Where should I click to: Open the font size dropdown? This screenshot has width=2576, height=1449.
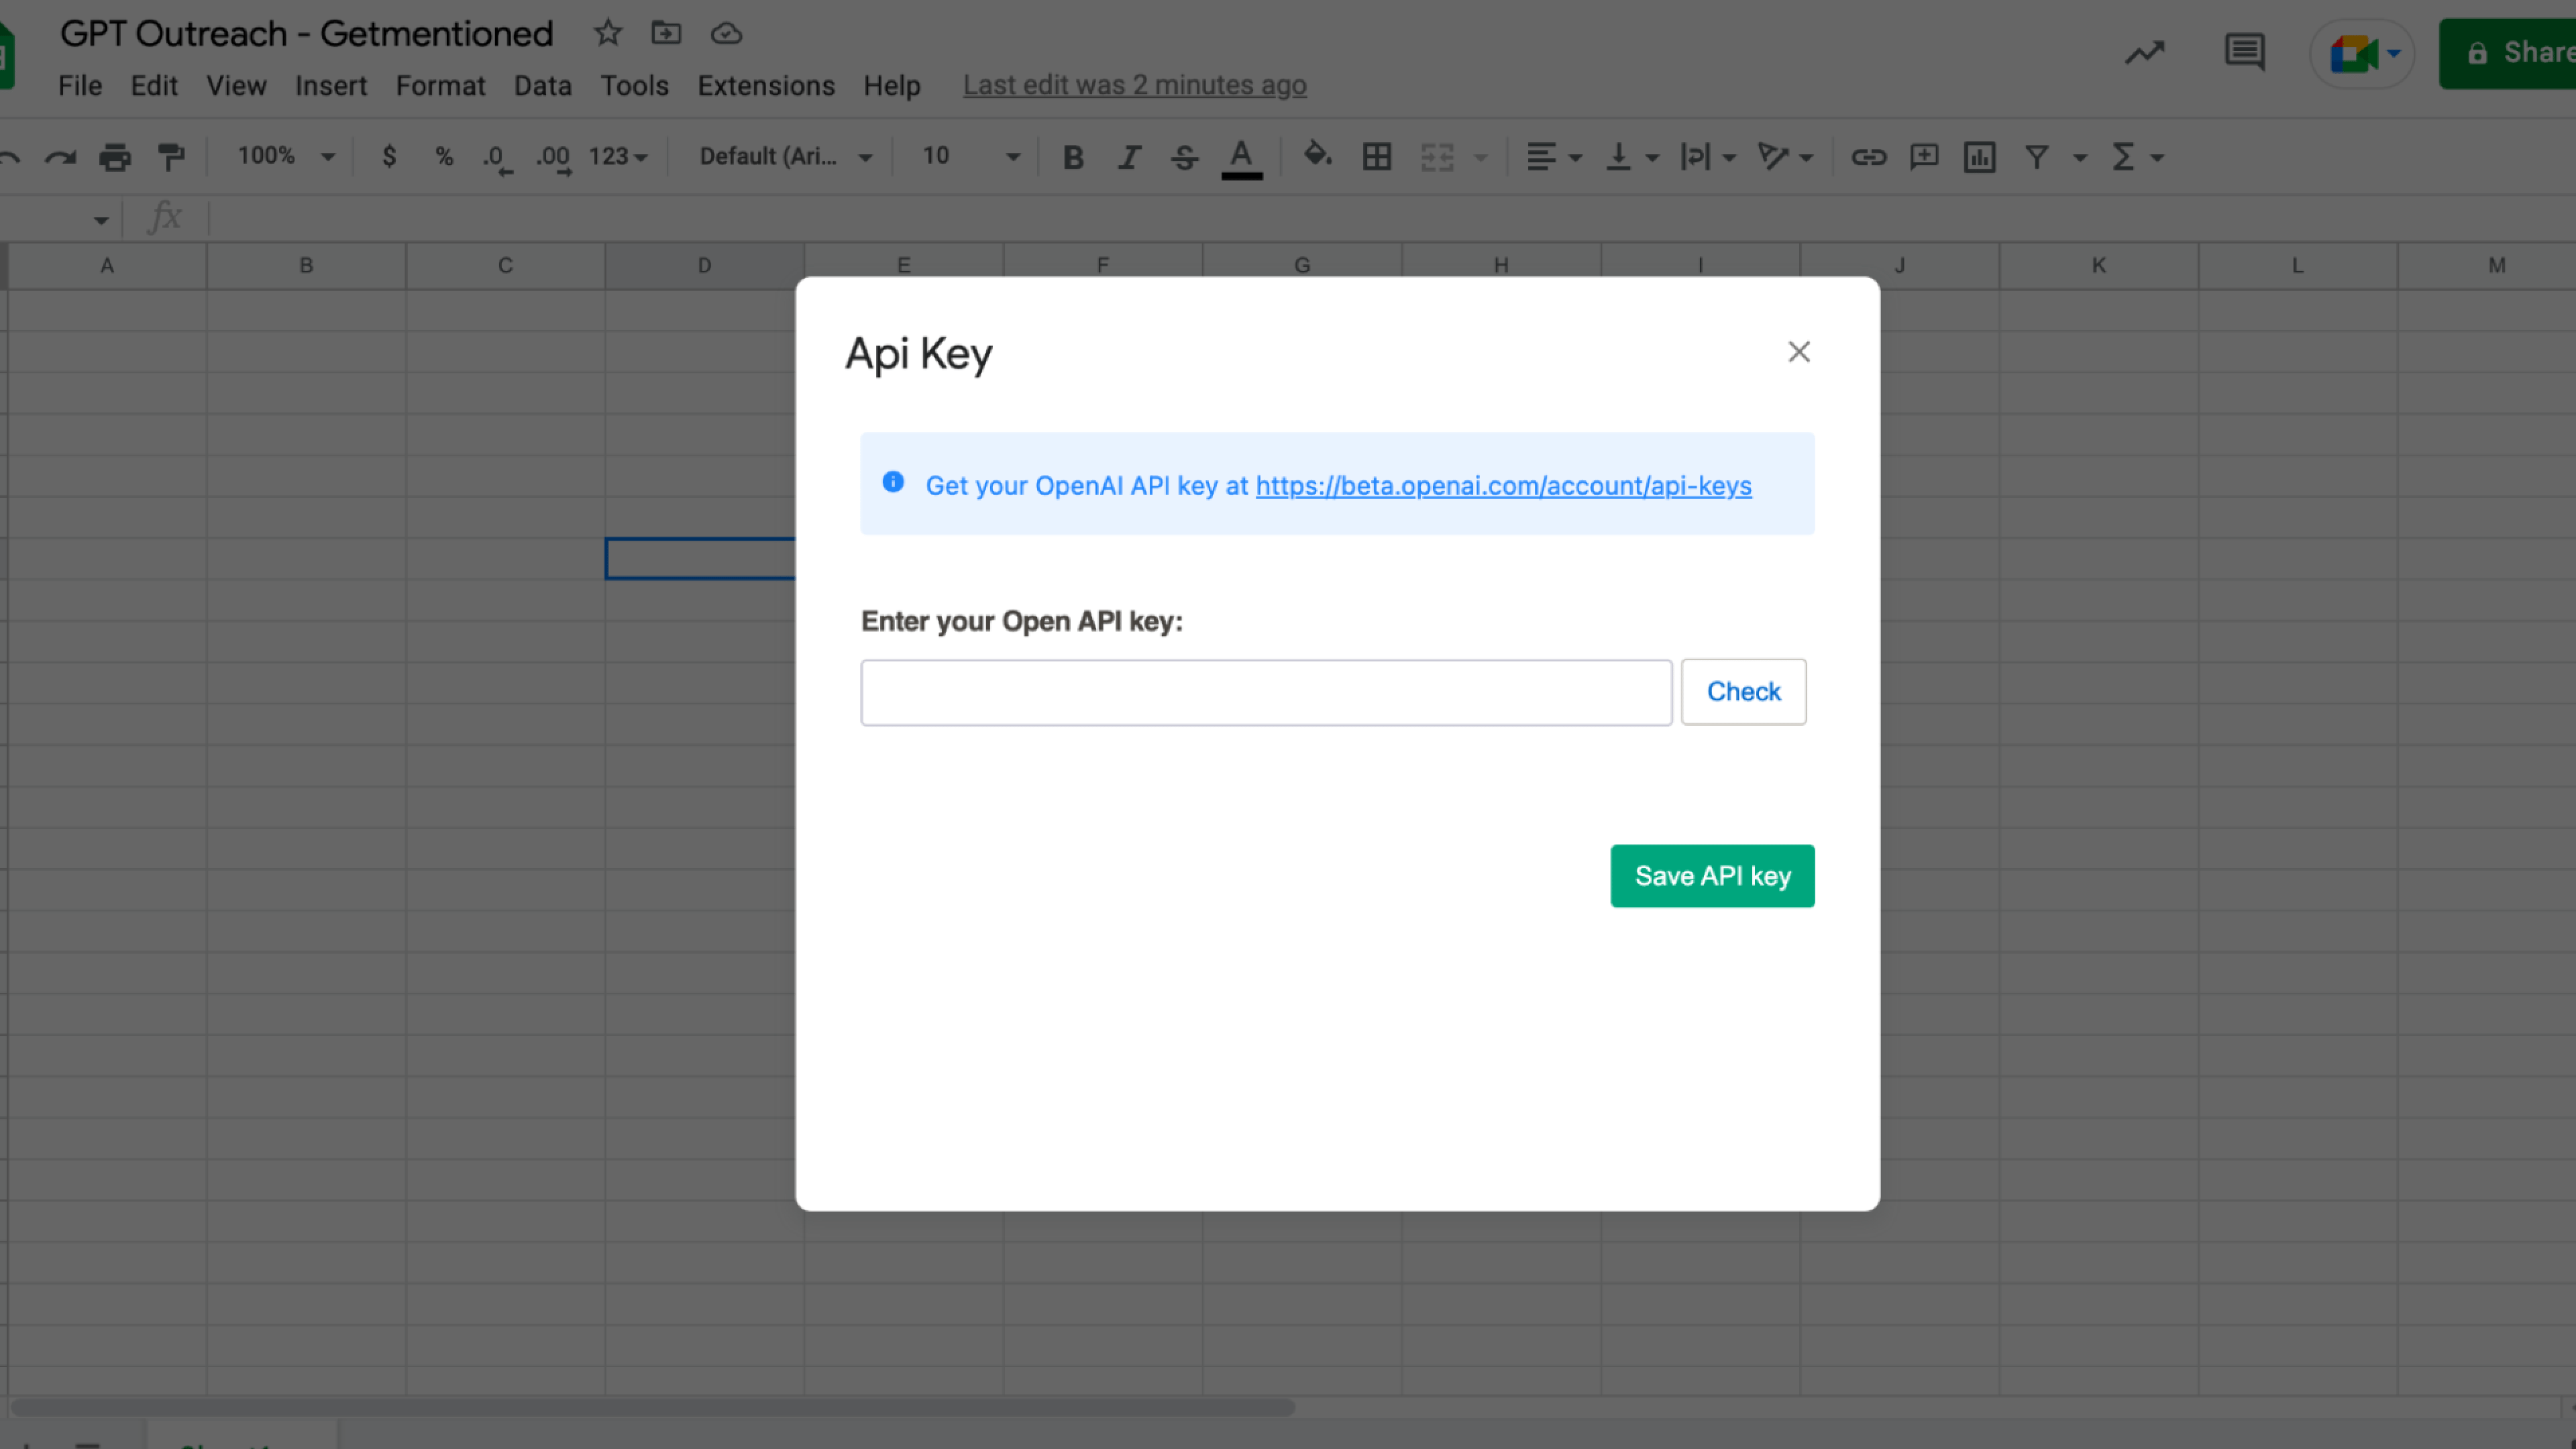[1012, 157]
